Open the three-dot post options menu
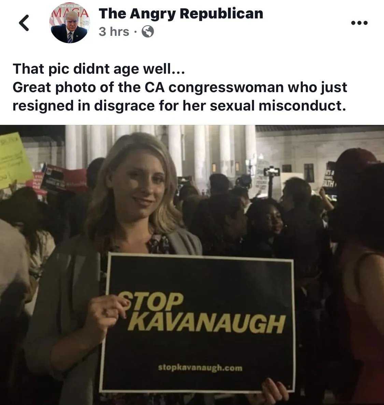The width and height of the screenshot is (384, 405). [359, 23]
